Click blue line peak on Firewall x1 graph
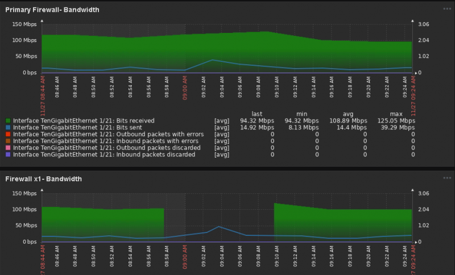 coord(219,226)
